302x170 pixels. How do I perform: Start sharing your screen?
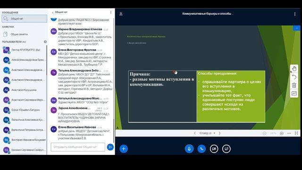(x=226, y=149)
